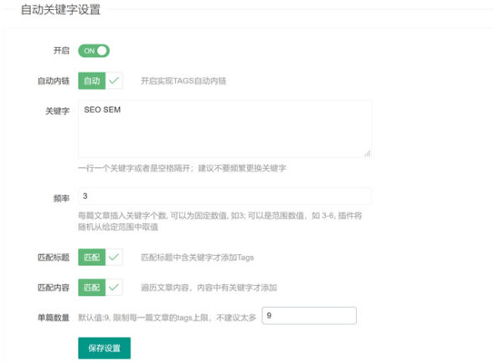The width and height of the screenshot is (494, 363).
Task: Toggle the 匹配标题 匹配 checkbox
Action: [100, 258]
